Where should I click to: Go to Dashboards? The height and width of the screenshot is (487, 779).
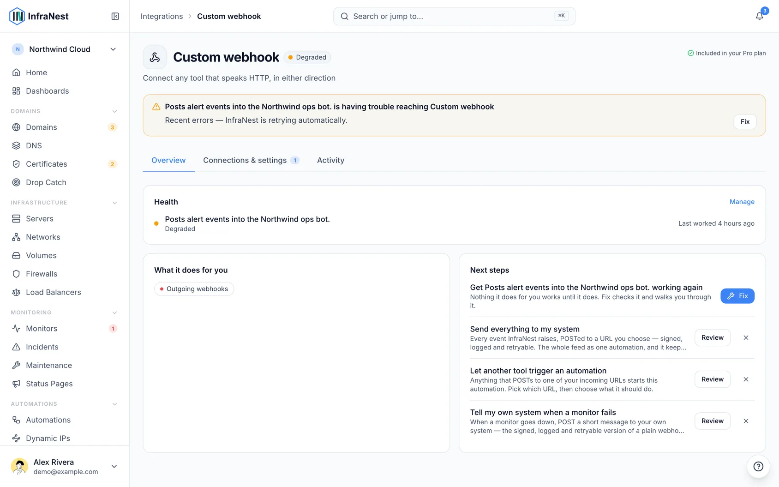coord(65,91)
